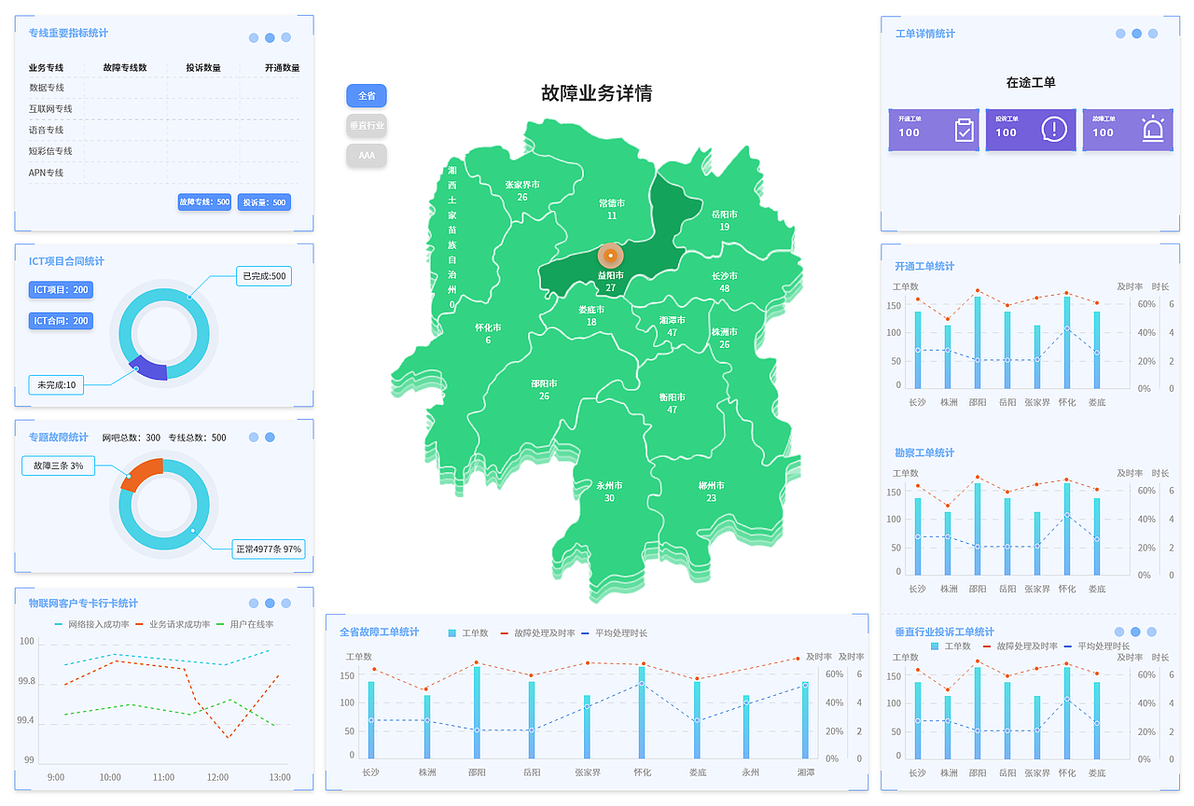Click the middle dot icon on the 工单详情统计 panel
This screenshot has width=1194, height=806.
pos(1135,33)
